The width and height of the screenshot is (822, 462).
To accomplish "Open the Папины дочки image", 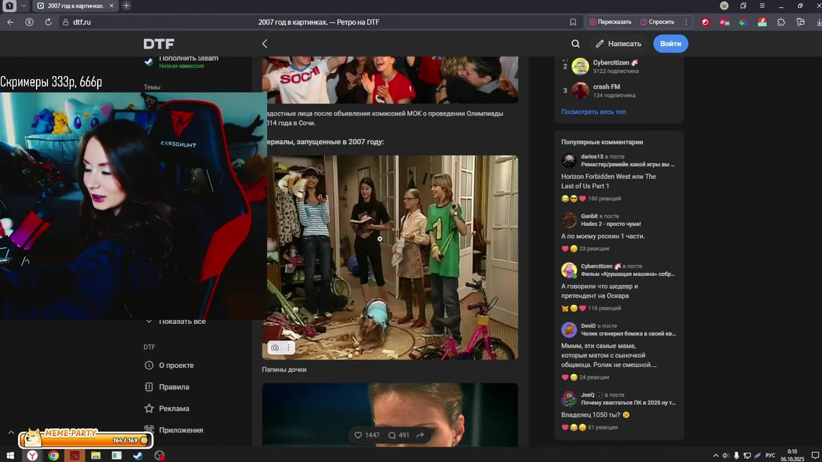I will 390,257.
